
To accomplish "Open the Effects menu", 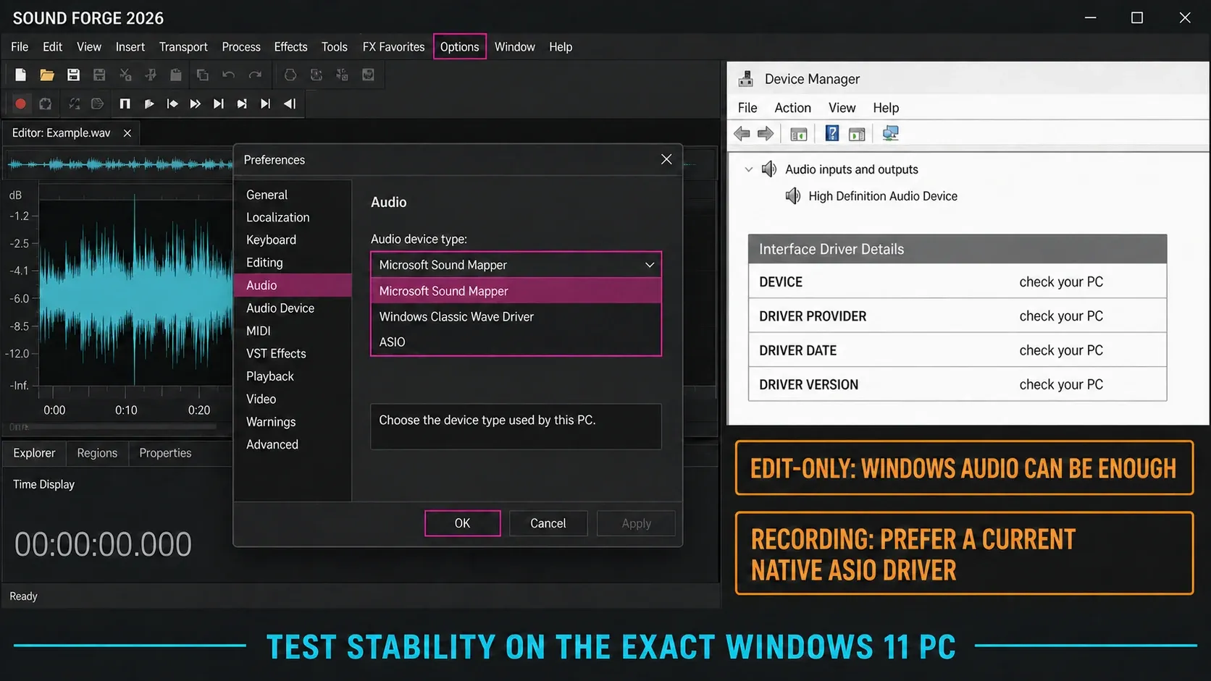I will (x=290, y=47).
